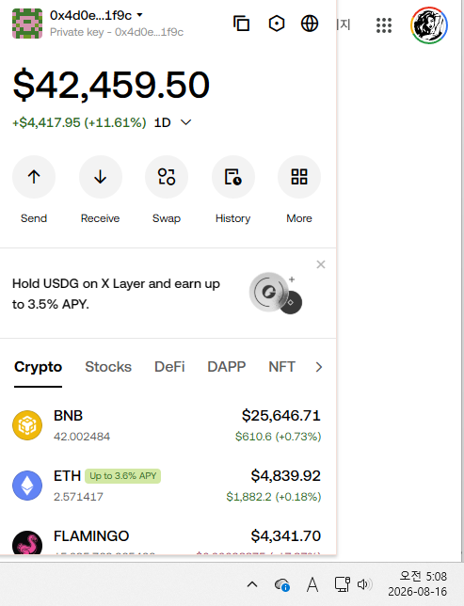Viewport: 464px width, 606px height.
Task: Open the Google account profile picture
Action: 429,25
